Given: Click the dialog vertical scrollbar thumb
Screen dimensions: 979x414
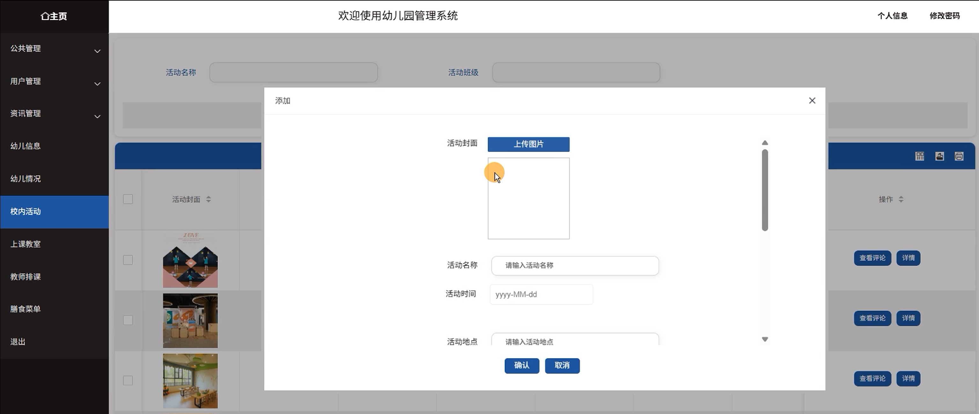Looking at the screenshot, I should pyautogui.click(x=765, y=190).
